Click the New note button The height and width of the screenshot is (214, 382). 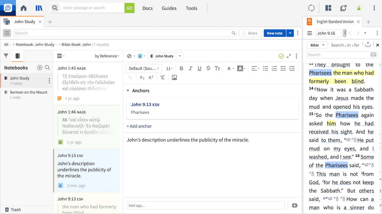274,33
